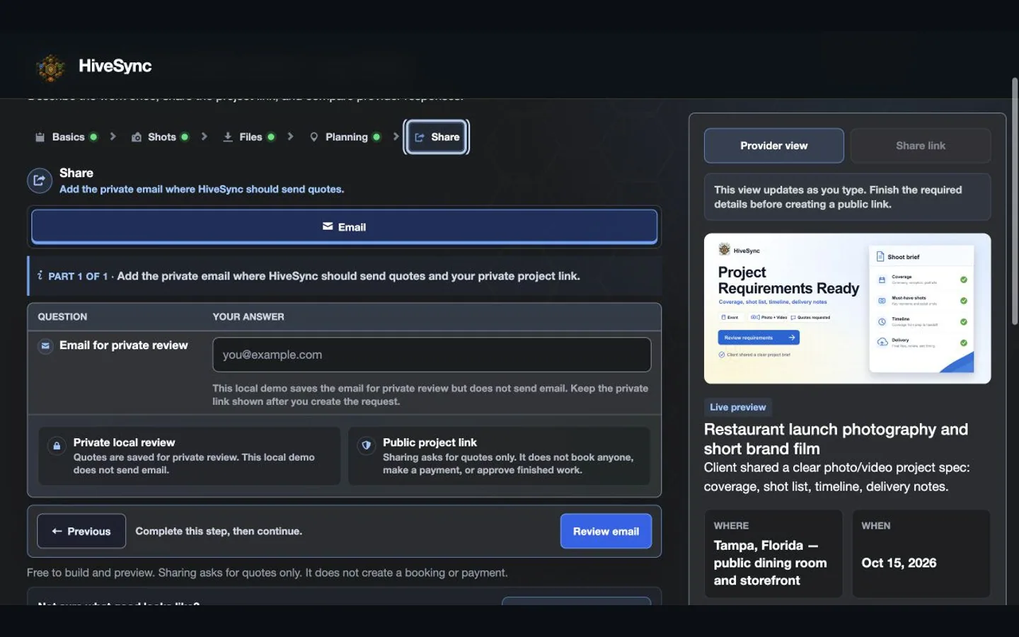This screenshot has height=637, width=1019.
Task: Open the Planning step
Action: pos(345,137)
